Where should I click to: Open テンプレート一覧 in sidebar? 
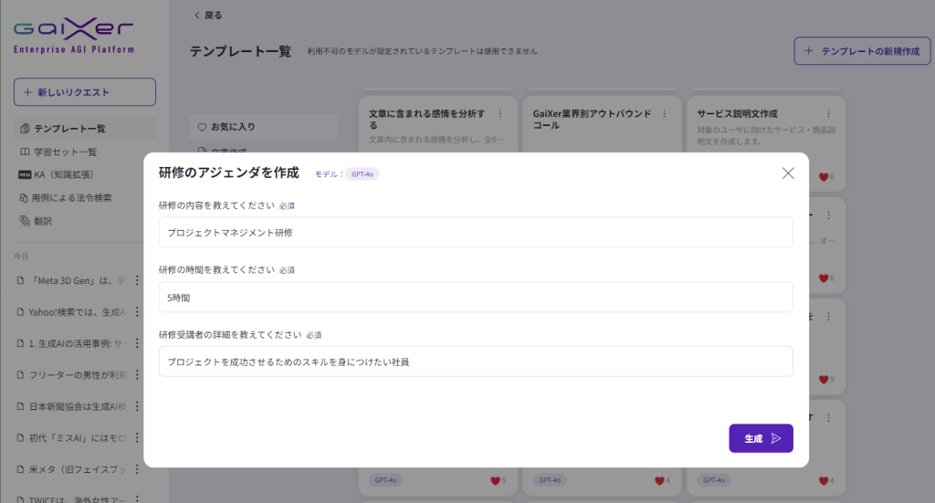[x=69, y=129]
